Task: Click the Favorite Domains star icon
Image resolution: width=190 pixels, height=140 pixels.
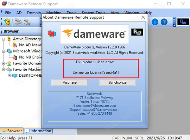Action: pos(9,63)
